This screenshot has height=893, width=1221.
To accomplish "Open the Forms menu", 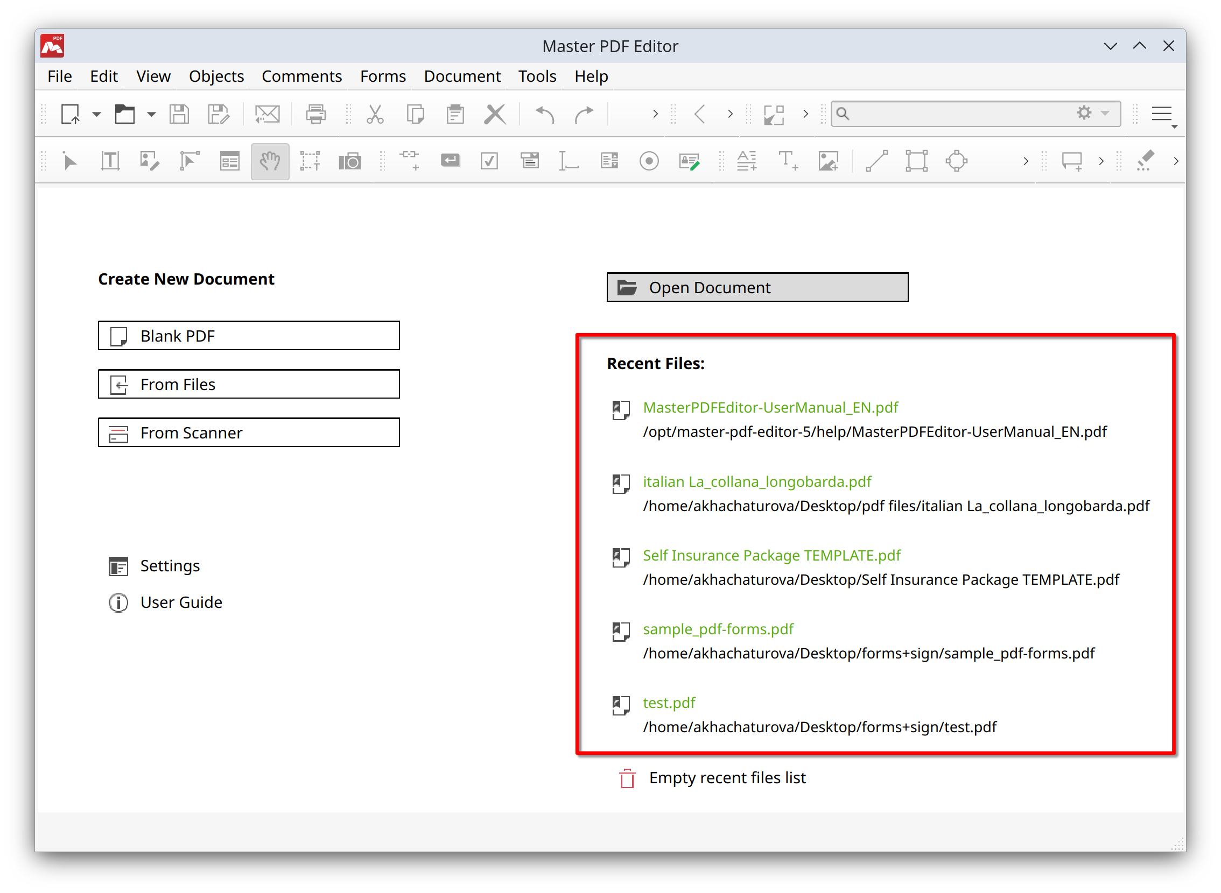I will pos(383,76).
